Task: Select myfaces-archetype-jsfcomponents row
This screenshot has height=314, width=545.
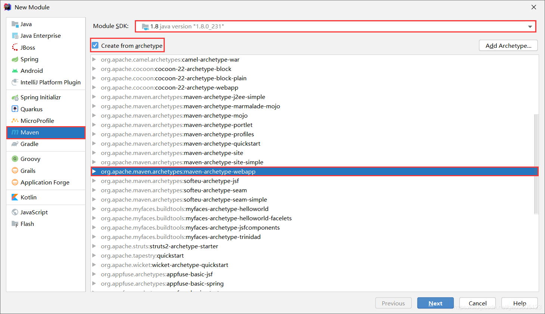Action: coord(315,227)
